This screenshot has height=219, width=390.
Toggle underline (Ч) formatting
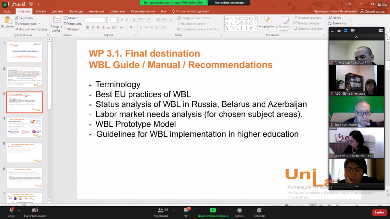(x=98, y=27)
